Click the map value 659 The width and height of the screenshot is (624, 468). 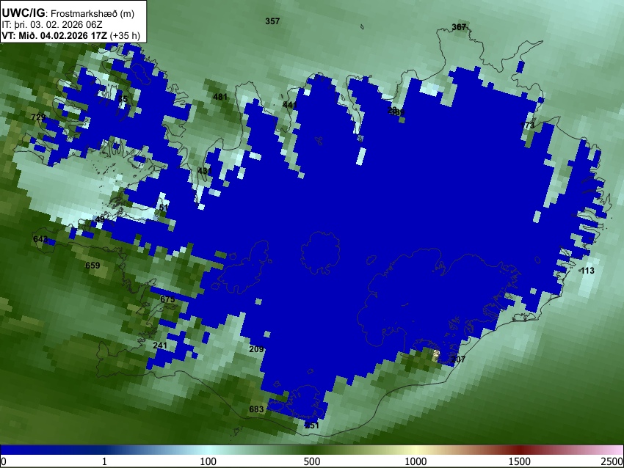coord(92,266)
